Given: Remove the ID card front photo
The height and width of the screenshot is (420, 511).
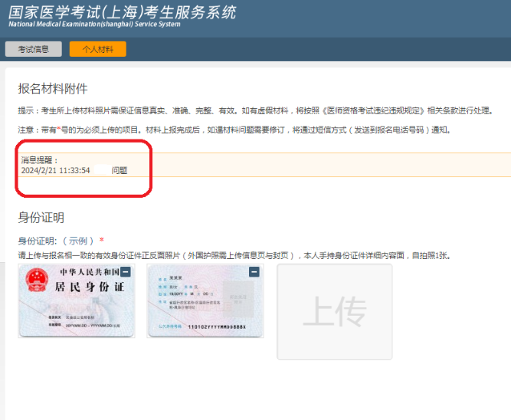Looking at the screenshot, I should coord(126,272).
